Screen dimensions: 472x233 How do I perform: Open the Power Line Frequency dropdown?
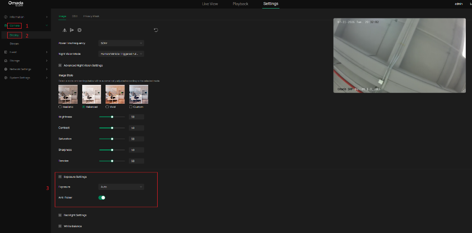(121, 43)
